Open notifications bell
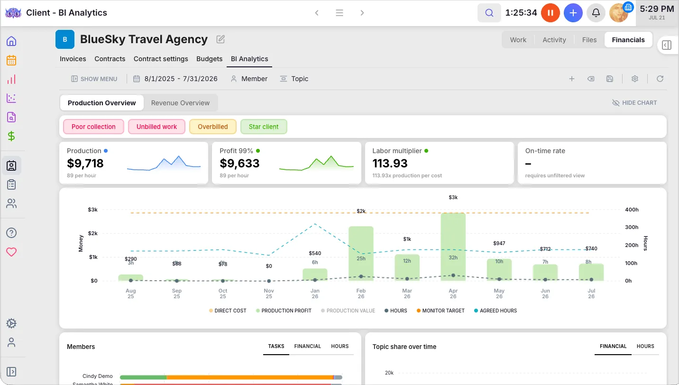The height and width of the screenshot is (385, 679). (596, 13)
